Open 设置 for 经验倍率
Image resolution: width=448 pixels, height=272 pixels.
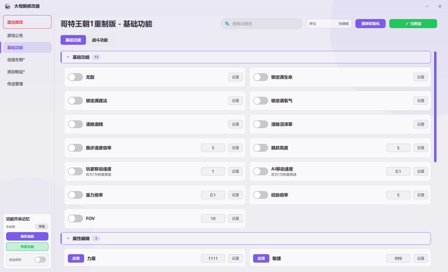pos(421,195)
